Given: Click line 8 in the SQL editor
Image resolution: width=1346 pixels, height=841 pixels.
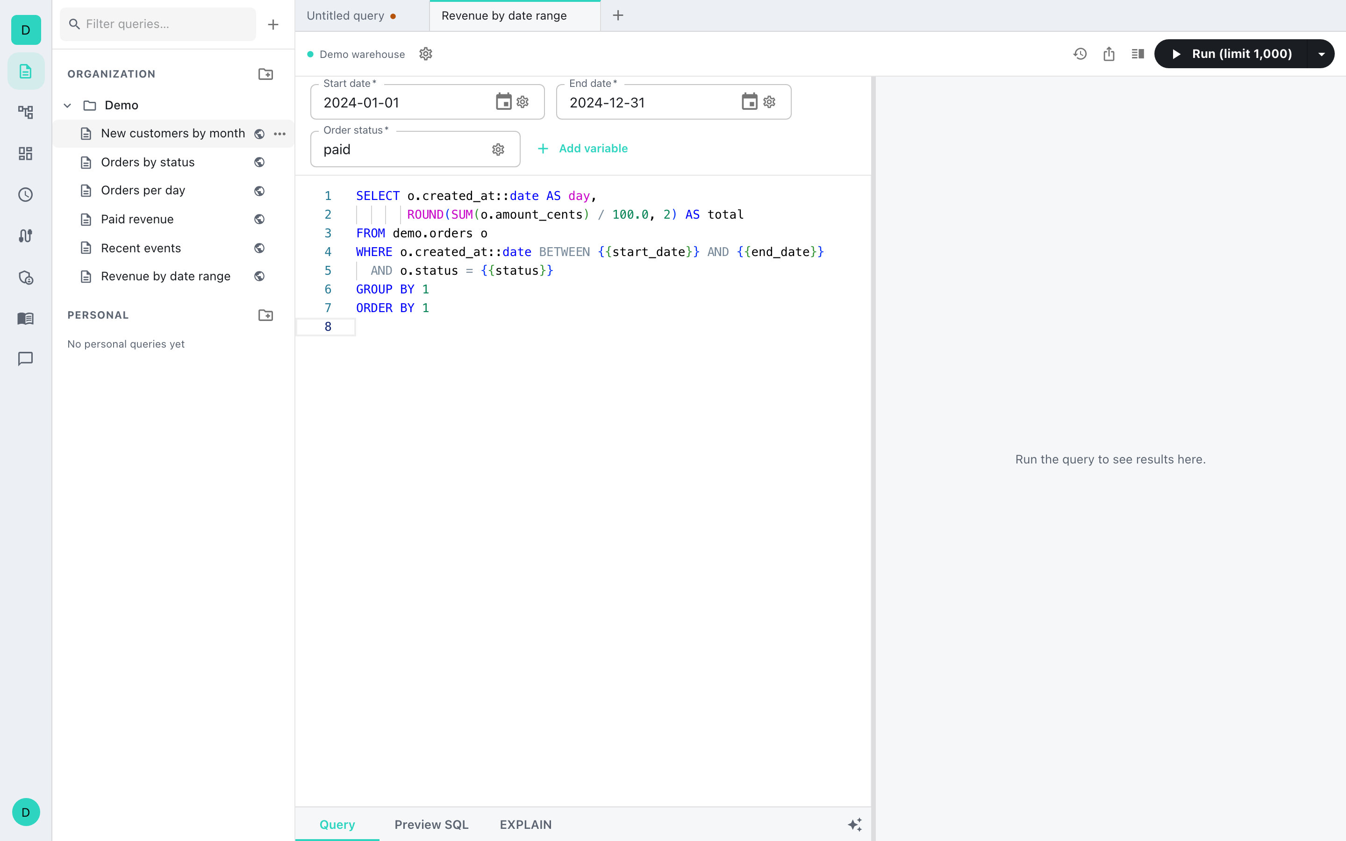Looking at the screenshot, I should (x=583, y=327).
